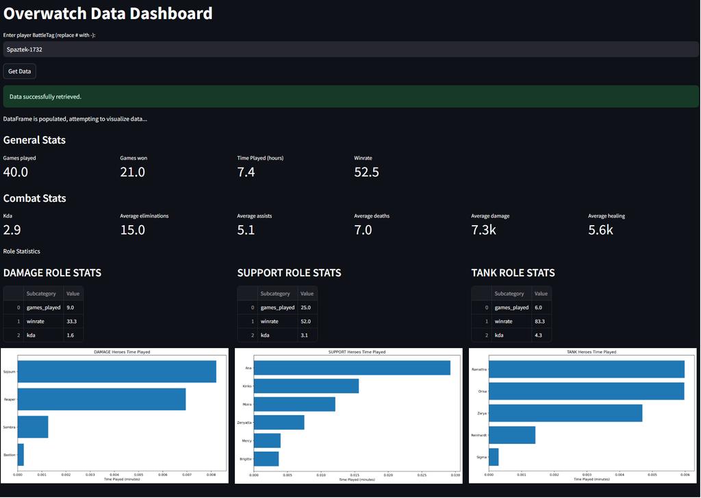
Task: Click the Kda value 2.9
Action: 12,230
